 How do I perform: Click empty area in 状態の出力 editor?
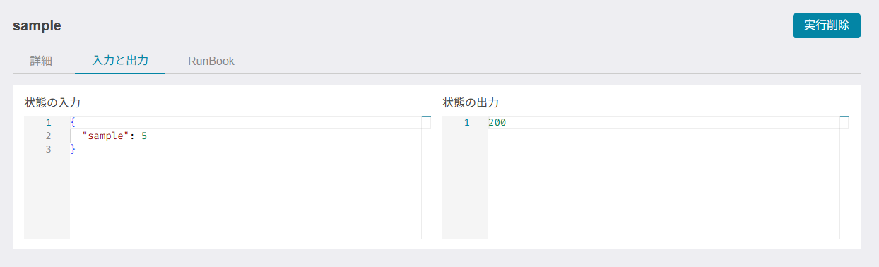point(663,185)
